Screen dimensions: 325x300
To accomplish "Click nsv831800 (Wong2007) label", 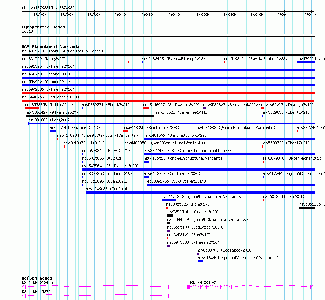I will (50, 120).
